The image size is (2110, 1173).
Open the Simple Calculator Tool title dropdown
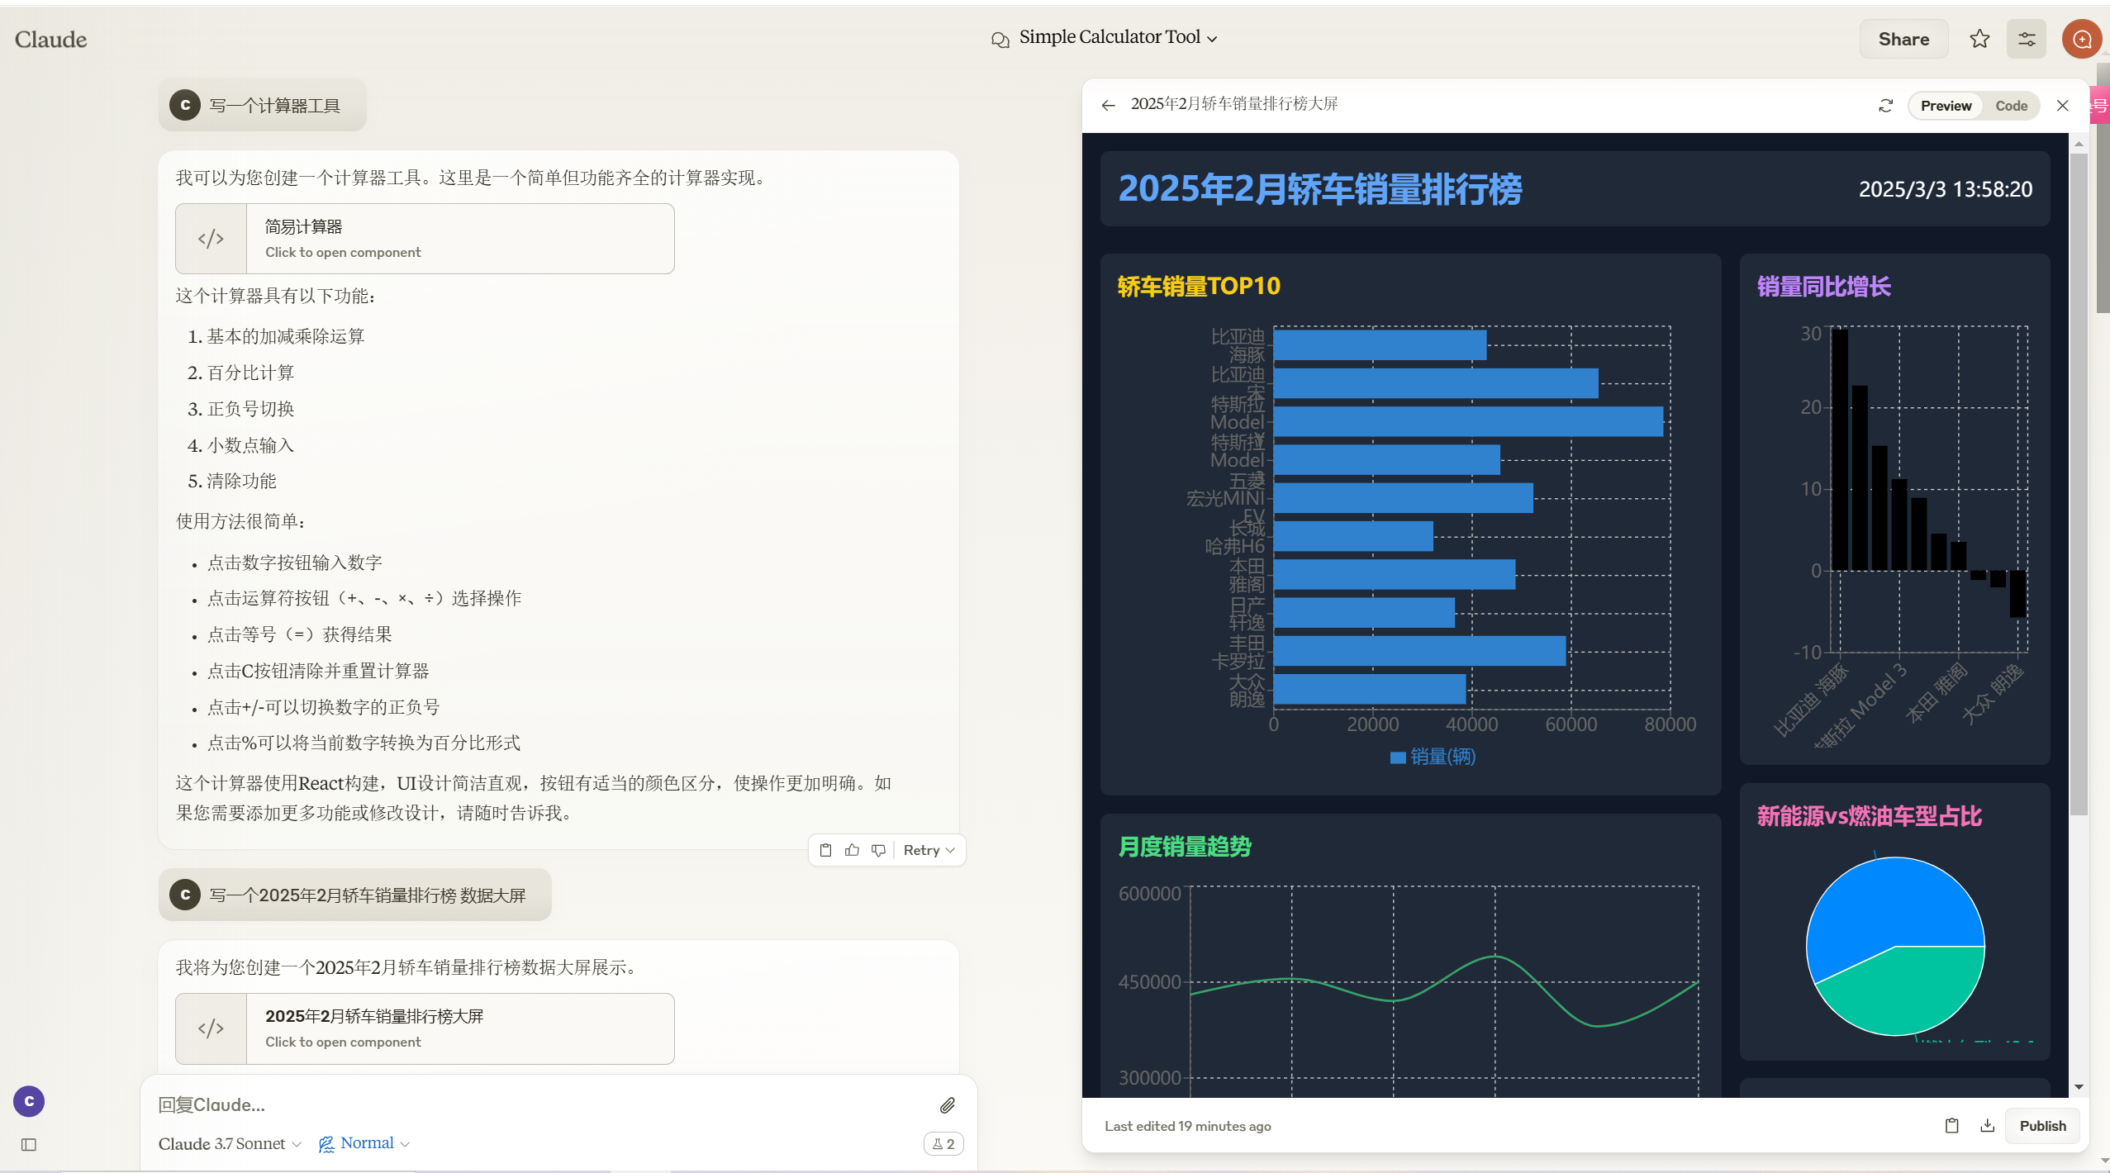click(x=1118, y=37)
